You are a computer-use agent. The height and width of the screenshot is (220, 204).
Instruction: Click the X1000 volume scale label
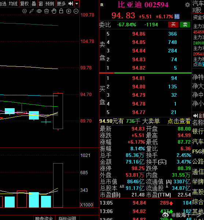86,205
